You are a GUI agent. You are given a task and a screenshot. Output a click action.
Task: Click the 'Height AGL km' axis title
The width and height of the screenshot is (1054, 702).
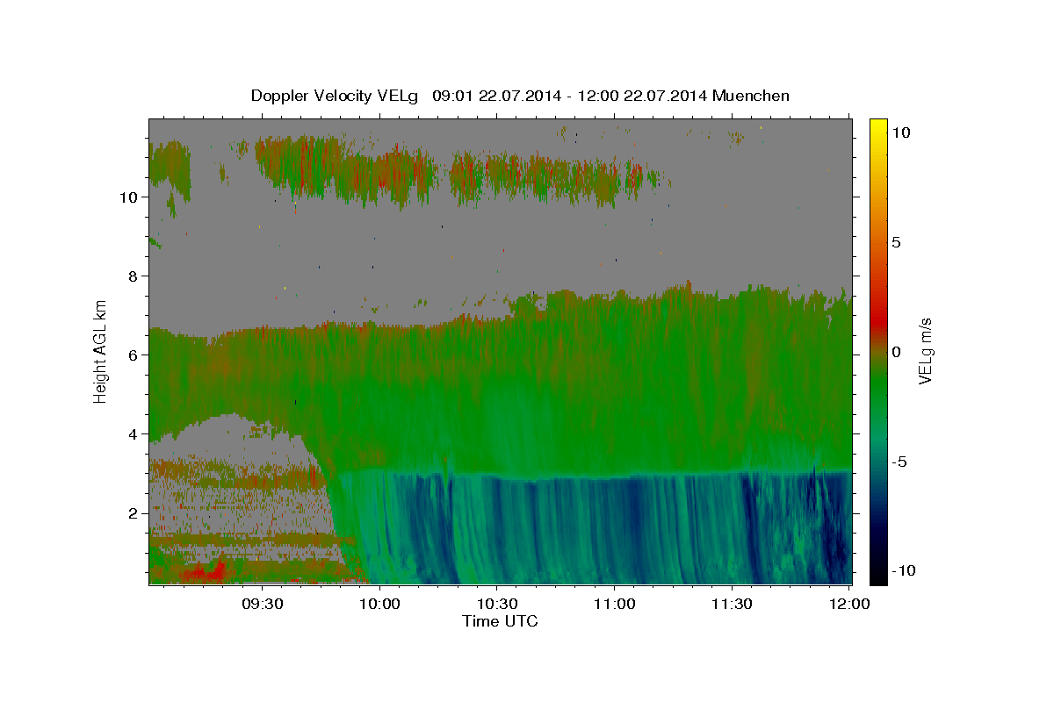101,351
